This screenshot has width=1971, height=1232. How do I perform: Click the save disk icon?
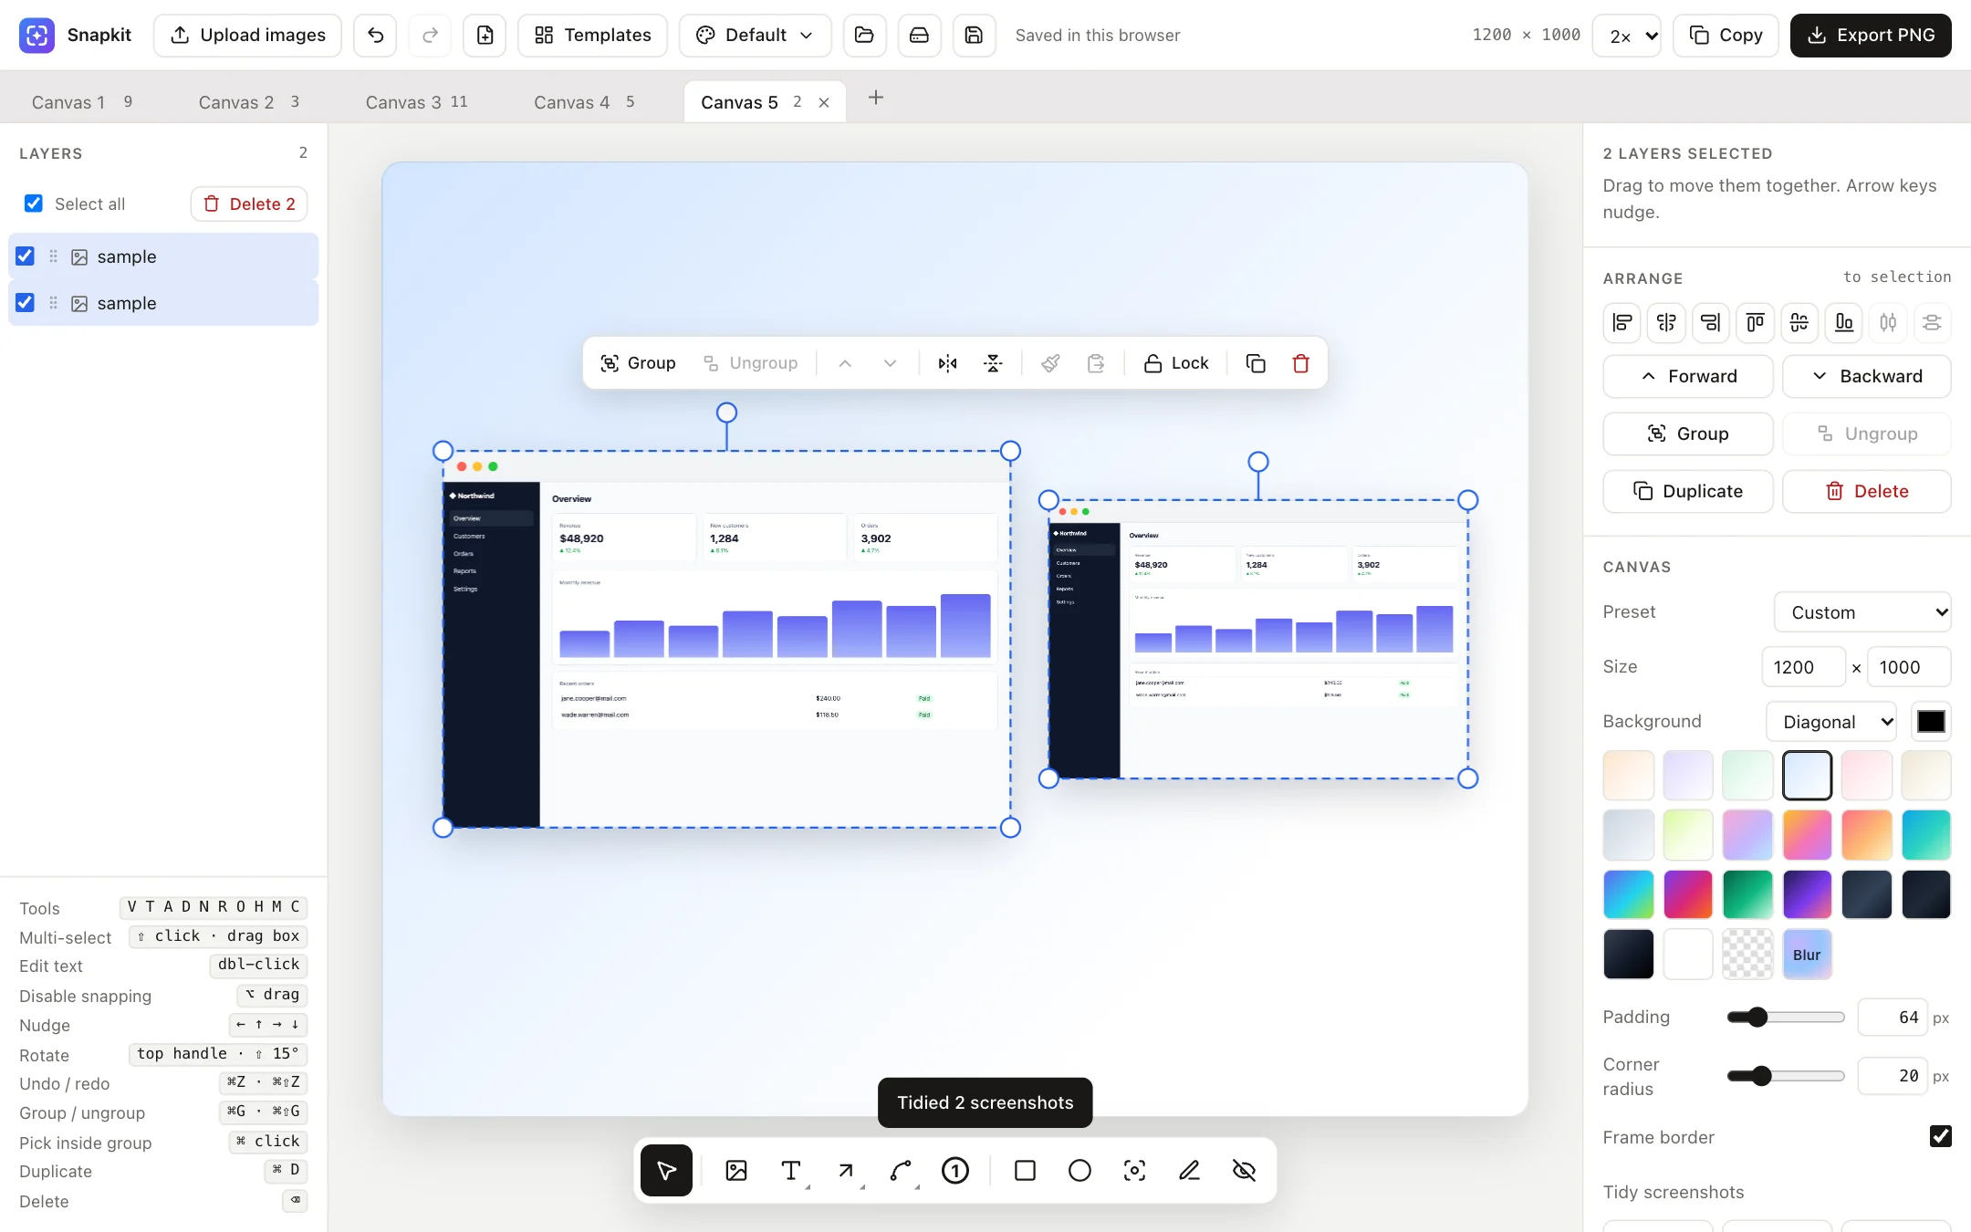click(974, 35)
